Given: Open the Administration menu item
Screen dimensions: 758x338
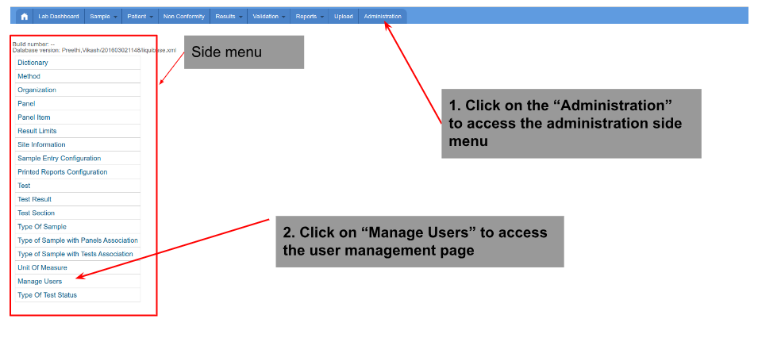Looking at the screenshot, I should coord(383,17).
